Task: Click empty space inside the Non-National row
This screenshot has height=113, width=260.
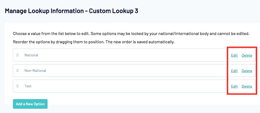Action: pyautogui.click(x=129, y=71)
